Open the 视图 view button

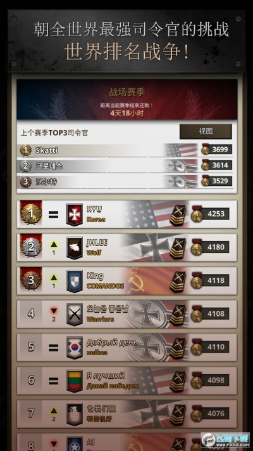click(x=206, y=131)
